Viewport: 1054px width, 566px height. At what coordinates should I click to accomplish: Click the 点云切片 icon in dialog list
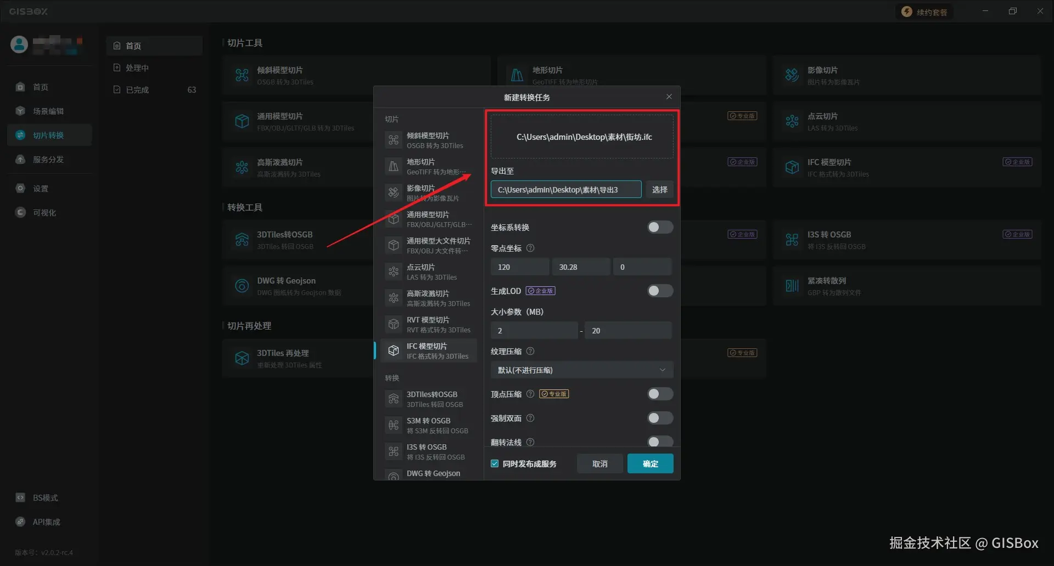(x=394, y=271)
